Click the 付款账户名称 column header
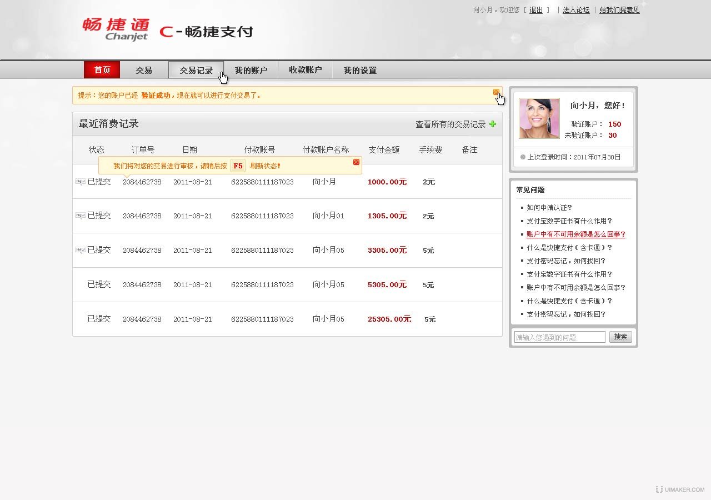711x500 pixels. (x=326, y=150)
